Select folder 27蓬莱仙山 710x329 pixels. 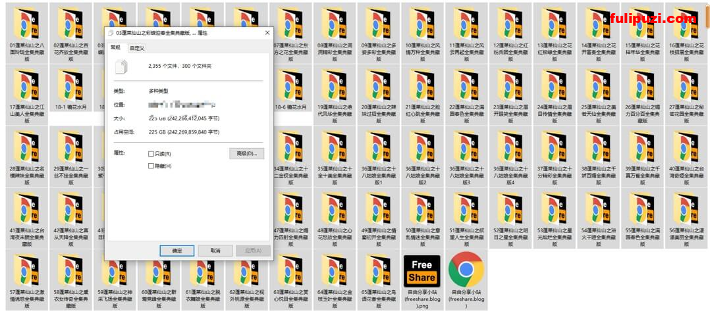[686, 94]
